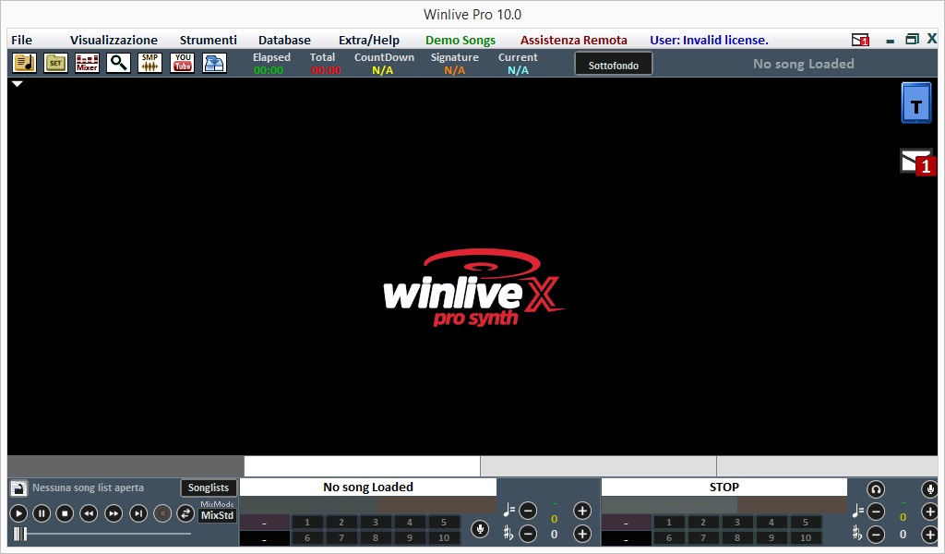Click the STOP status field

point(724,488)
